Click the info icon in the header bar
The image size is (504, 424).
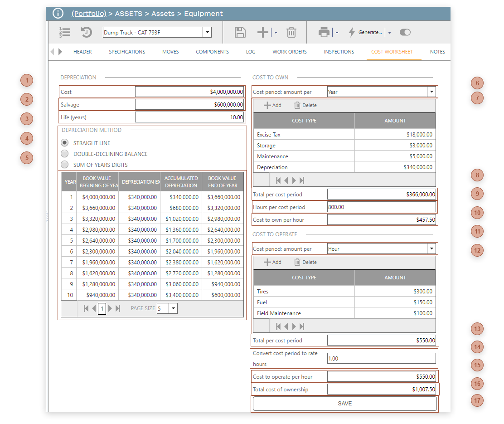(58, 14)
